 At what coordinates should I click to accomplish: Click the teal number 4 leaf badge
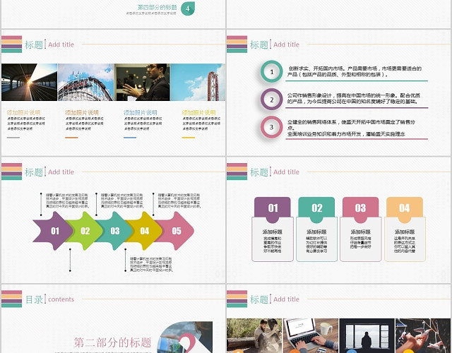(188, 8)
